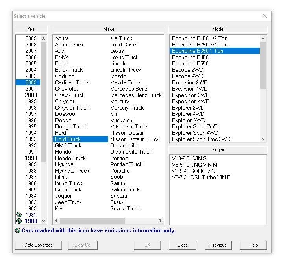The height and width of the screenshot is (273, 307).
Task: Select Excursion 4WD model
Action: click(x=190, y=89)
